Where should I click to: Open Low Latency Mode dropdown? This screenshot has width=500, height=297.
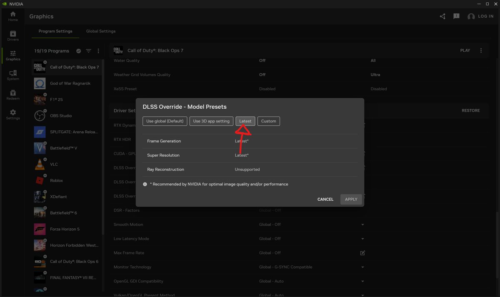[362, 239]
